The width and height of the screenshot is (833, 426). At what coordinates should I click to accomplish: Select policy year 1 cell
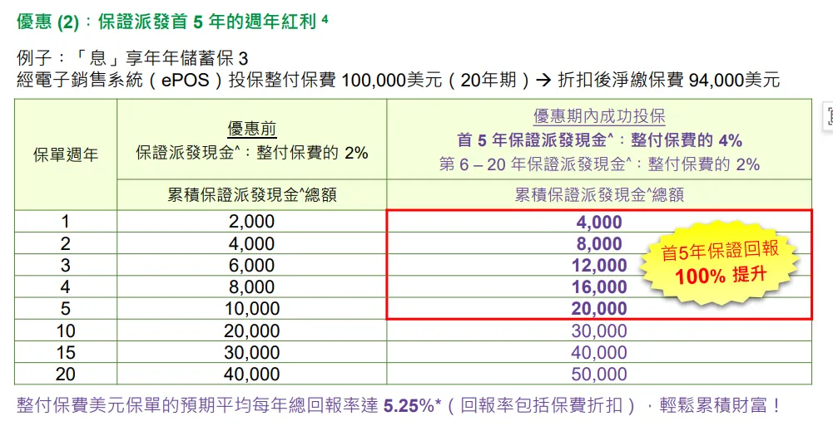pyautogui.click(x=66, y=222)
